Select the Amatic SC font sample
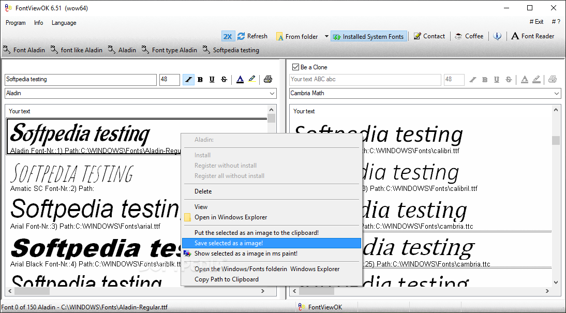This screenshot has width=566, height=313. point(72,174)
